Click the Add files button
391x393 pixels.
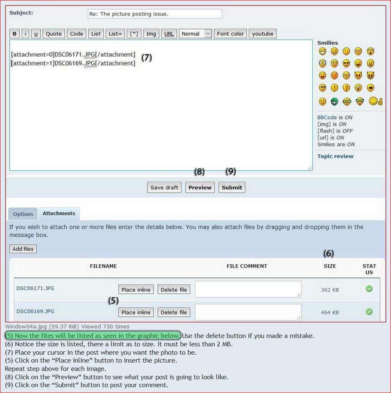[x=23, y=249]
